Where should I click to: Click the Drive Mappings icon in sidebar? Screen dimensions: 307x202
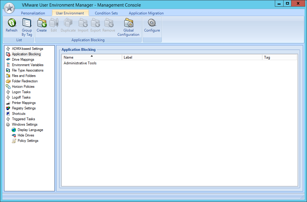(x=8, y=59)
